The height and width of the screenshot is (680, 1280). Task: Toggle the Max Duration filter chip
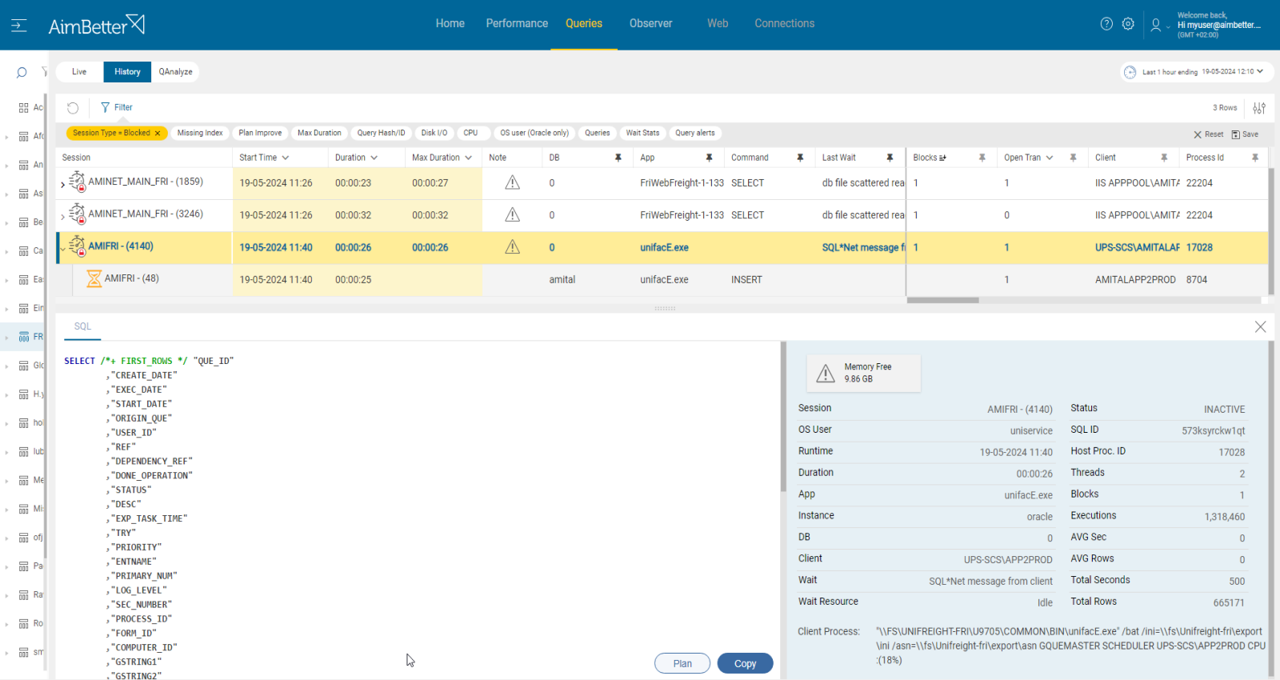[319, 133]
